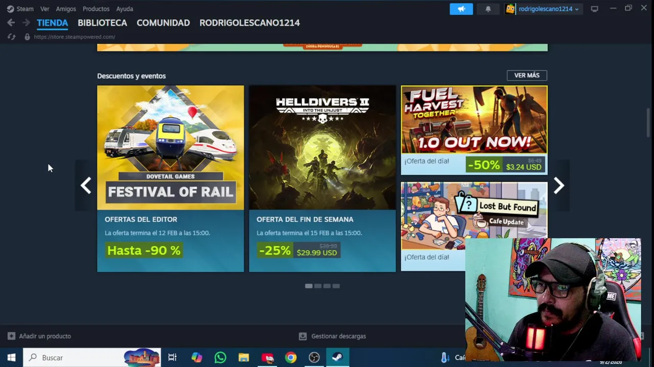Click the orange user avatar
This screenshot has width=654, height=367.
[x=510, y=9]
